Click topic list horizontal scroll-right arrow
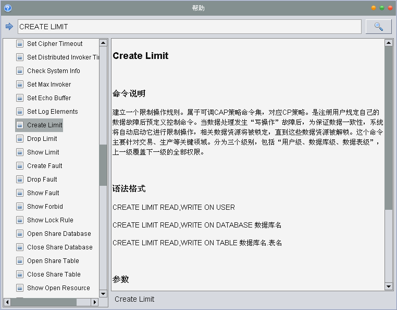 (x=95, y=302)
